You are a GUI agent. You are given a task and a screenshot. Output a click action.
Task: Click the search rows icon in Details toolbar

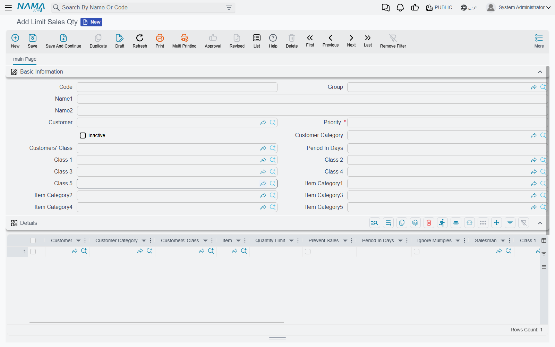pyautogui.click(x=375, y=223)
